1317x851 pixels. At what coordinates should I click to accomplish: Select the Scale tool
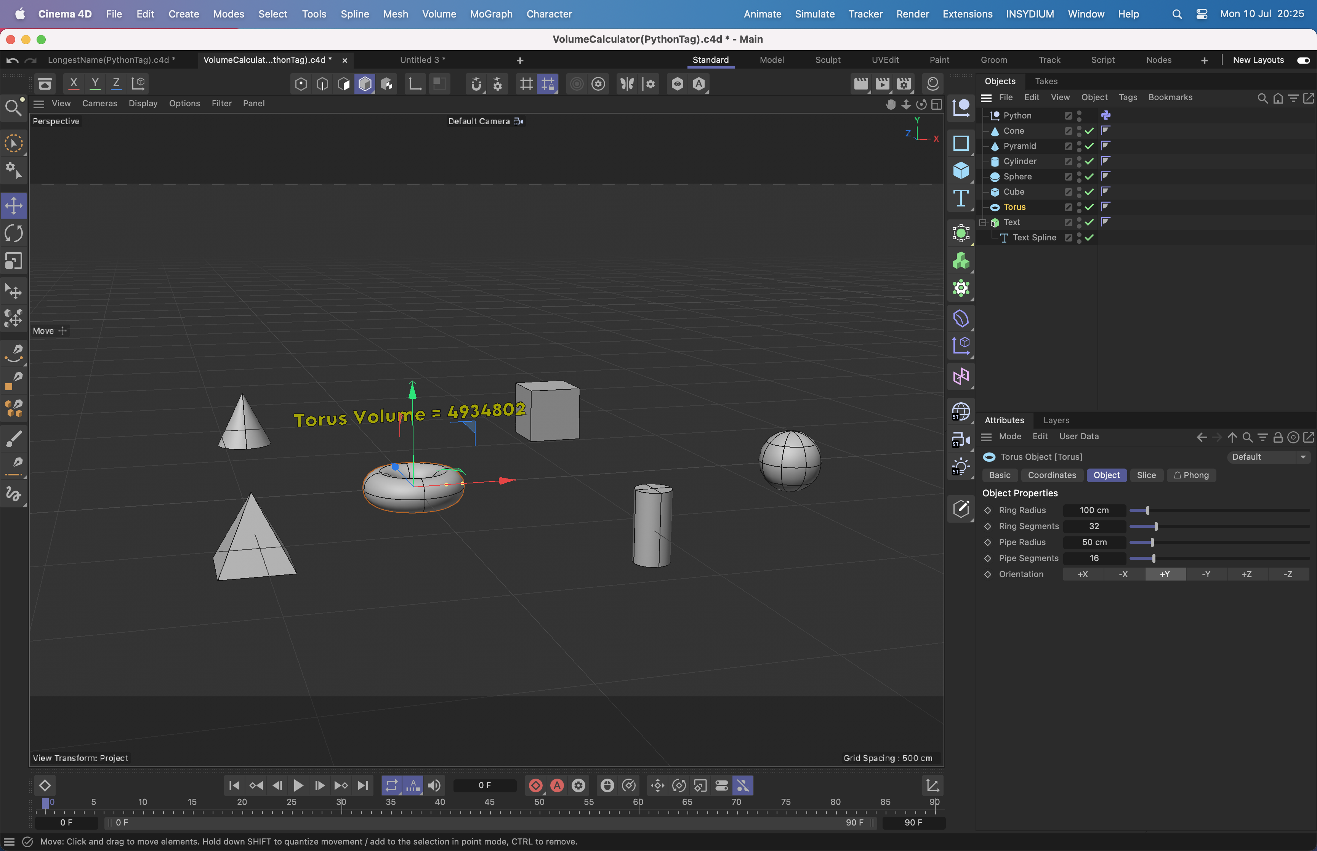click(x=13, y=261)
